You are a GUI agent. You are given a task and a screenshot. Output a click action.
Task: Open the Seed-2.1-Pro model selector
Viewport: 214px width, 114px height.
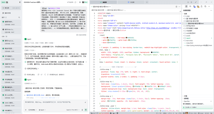tap(73, 110)
